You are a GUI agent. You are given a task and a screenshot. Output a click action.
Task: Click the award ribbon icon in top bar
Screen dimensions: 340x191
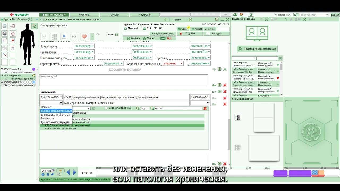pos(241,15)
